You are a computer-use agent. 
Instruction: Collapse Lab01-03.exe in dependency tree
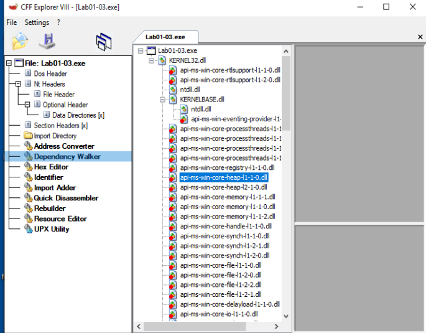(141, 50)
